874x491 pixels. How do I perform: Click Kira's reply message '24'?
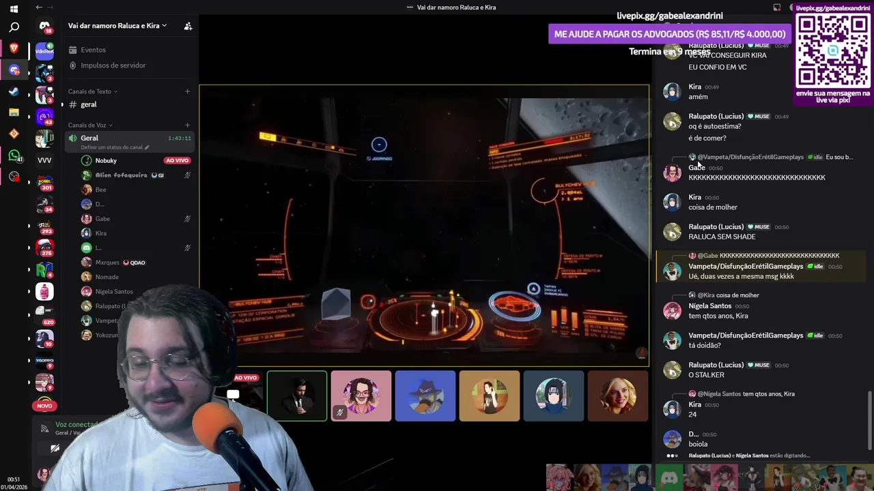[x=692, y=414]
